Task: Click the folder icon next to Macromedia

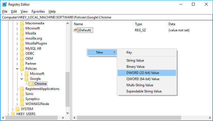Action: pyautogui.click(x=22, y=23)
